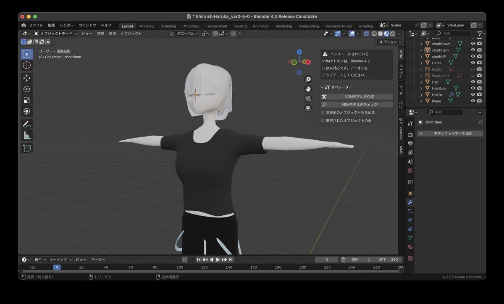Expand the HairIn outliner row
504x304 pixels.
[421, 95]
